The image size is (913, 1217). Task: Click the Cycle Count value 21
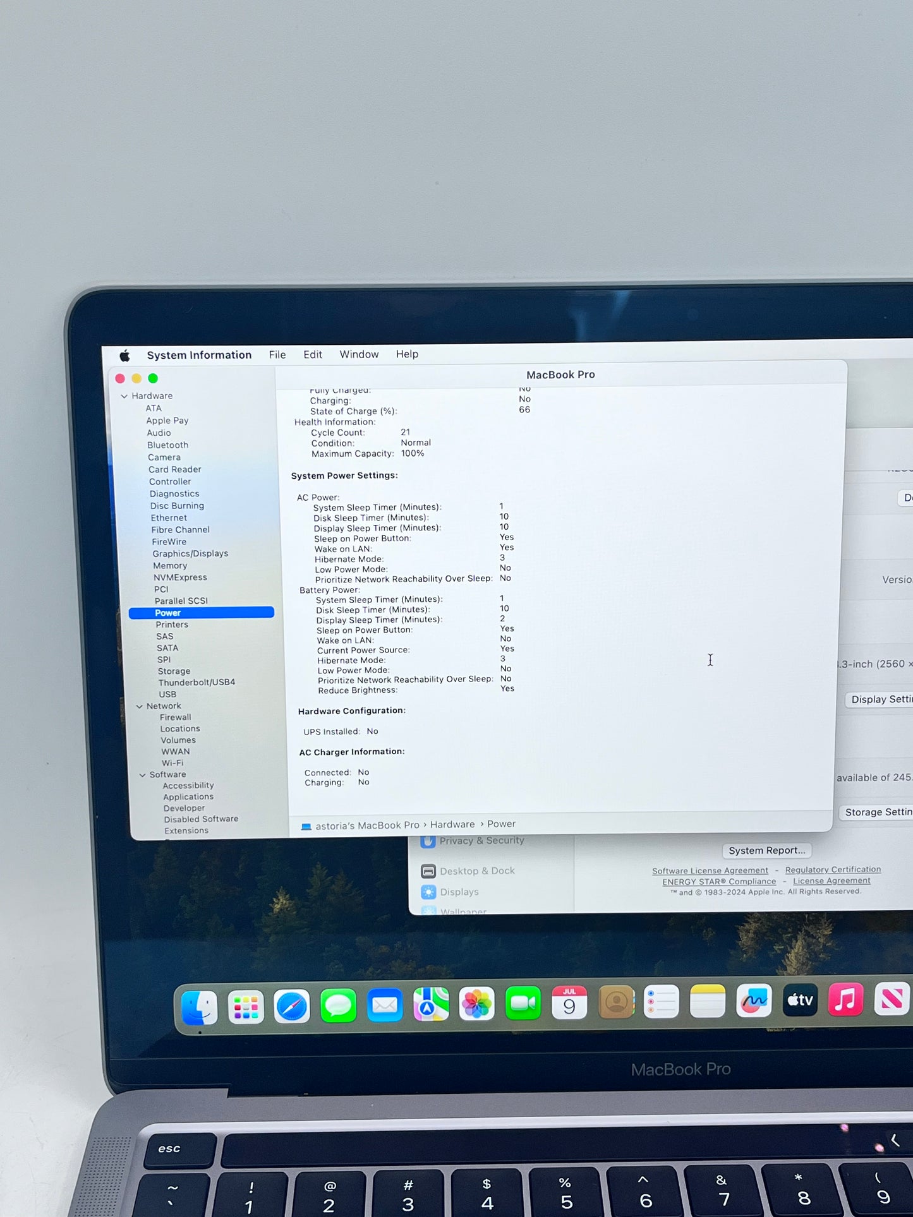405,433
